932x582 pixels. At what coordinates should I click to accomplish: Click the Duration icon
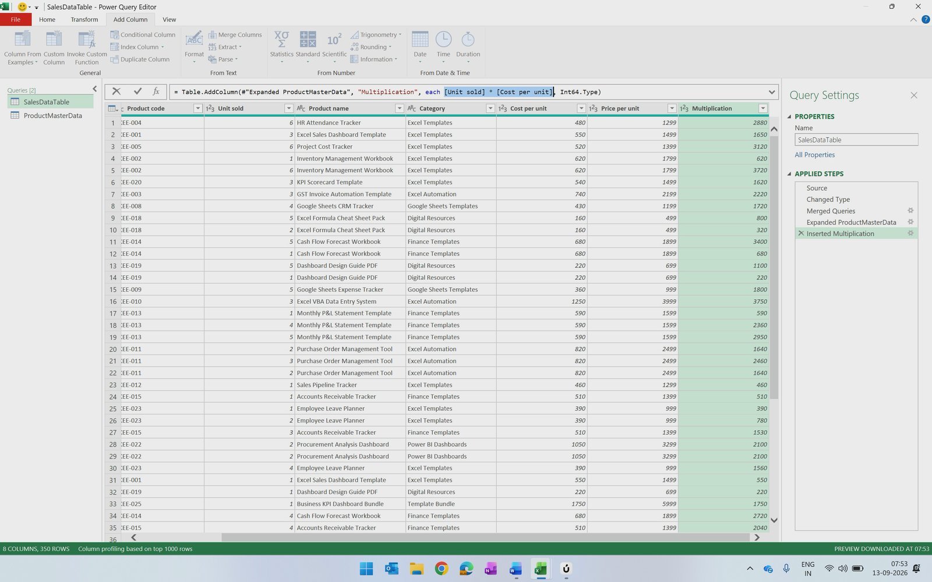coord(468,40)
